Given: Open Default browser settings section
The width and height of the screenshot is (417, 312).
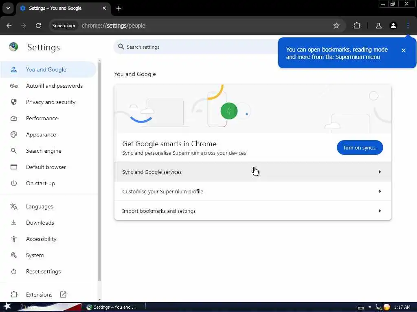Looking at the screenshot, I should pos(48,167).
